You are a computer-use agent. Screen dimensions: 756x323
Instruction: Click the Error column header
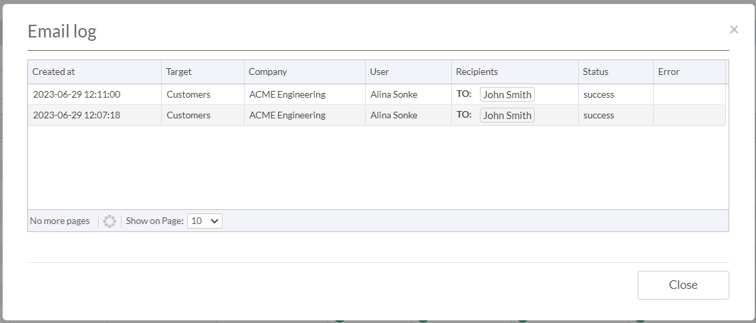[x=689, y=72]
